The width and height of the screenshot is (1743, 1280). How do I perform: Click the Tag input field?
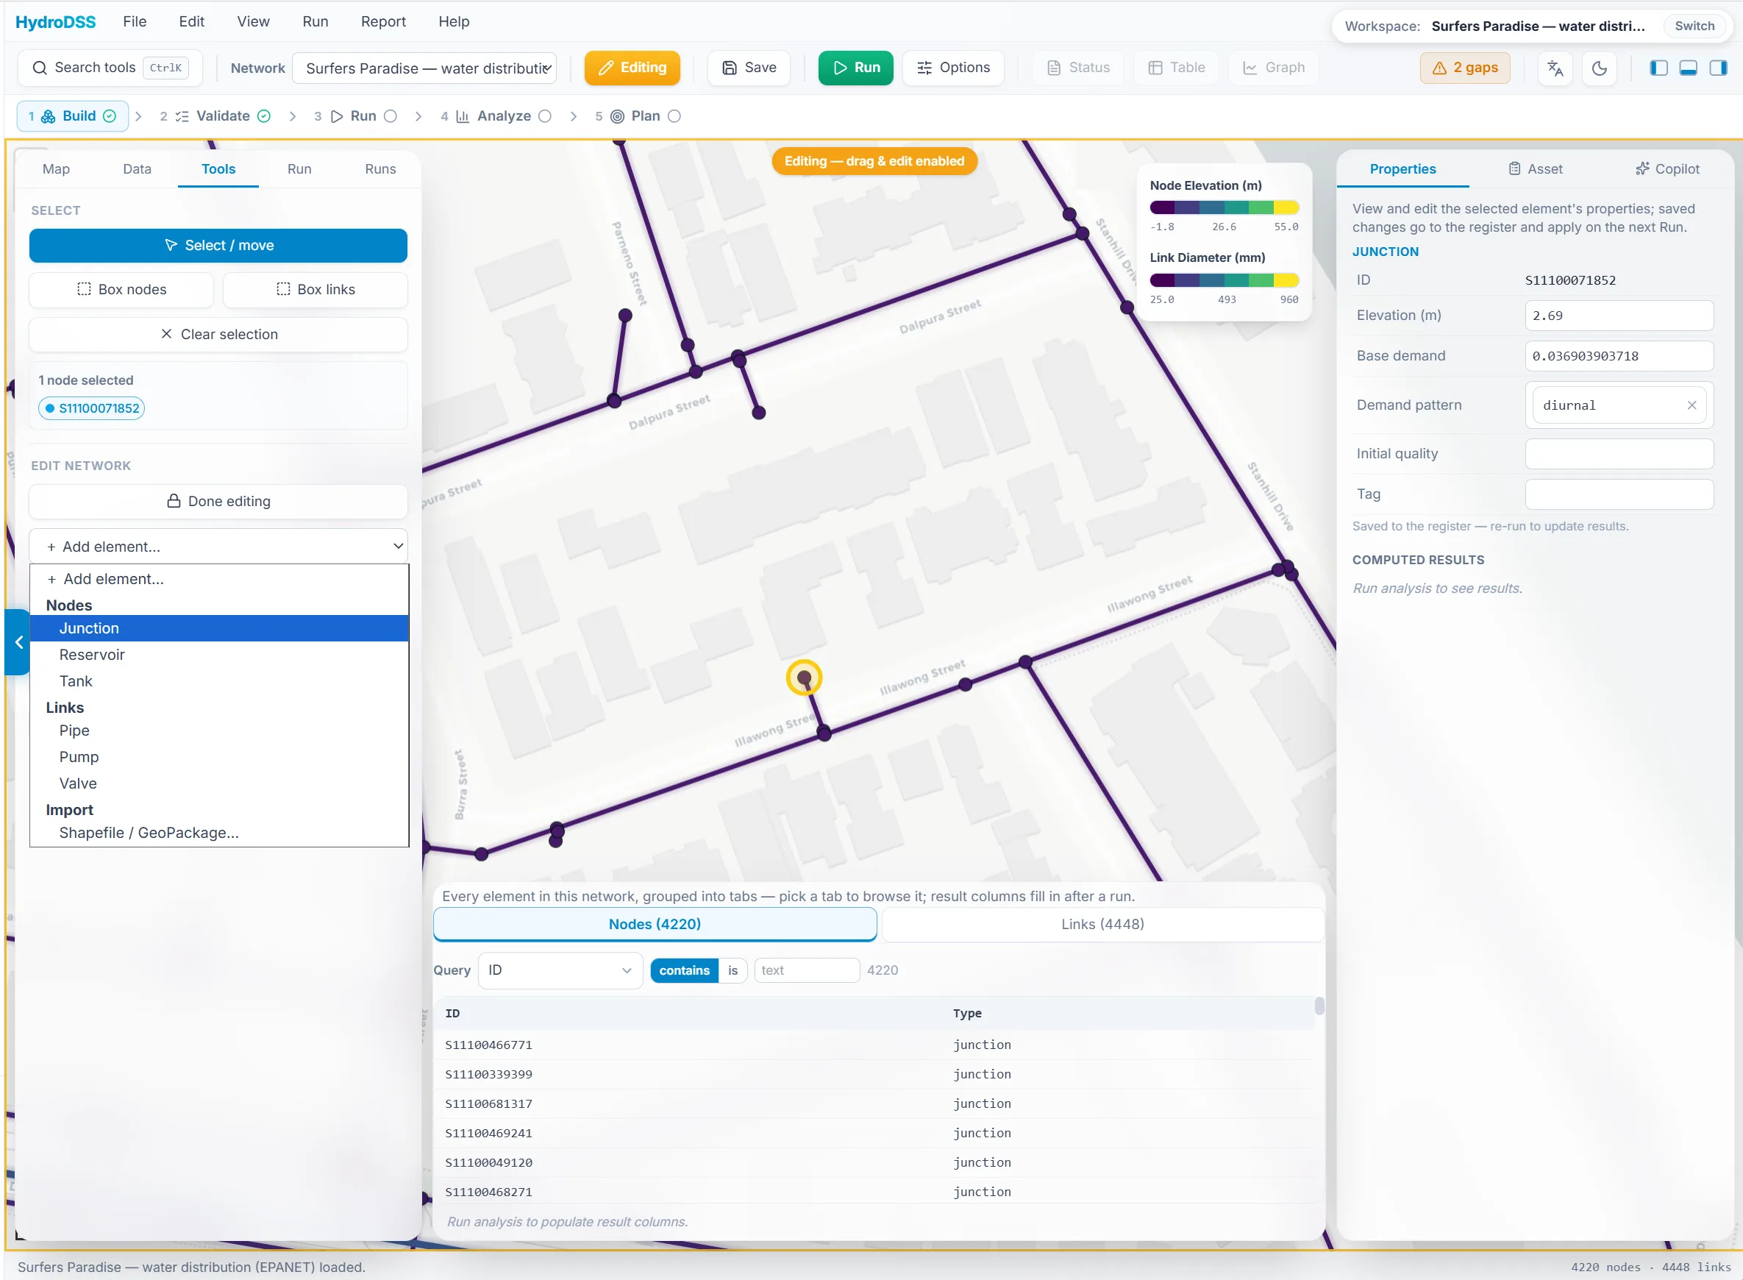[1619, 494]
